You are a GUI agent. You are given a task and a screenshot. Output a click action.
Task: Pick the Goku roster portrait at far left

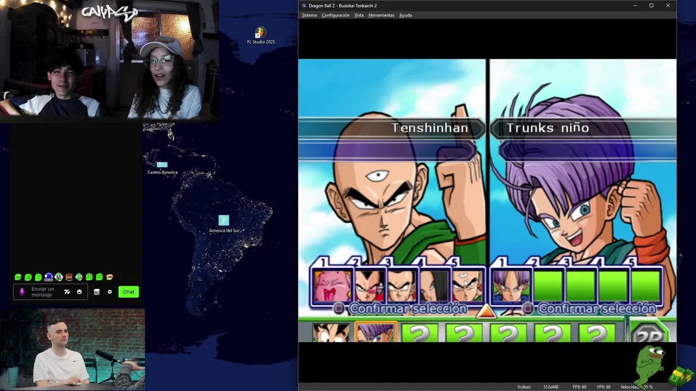pyautogui.click(x=331, y=332)
